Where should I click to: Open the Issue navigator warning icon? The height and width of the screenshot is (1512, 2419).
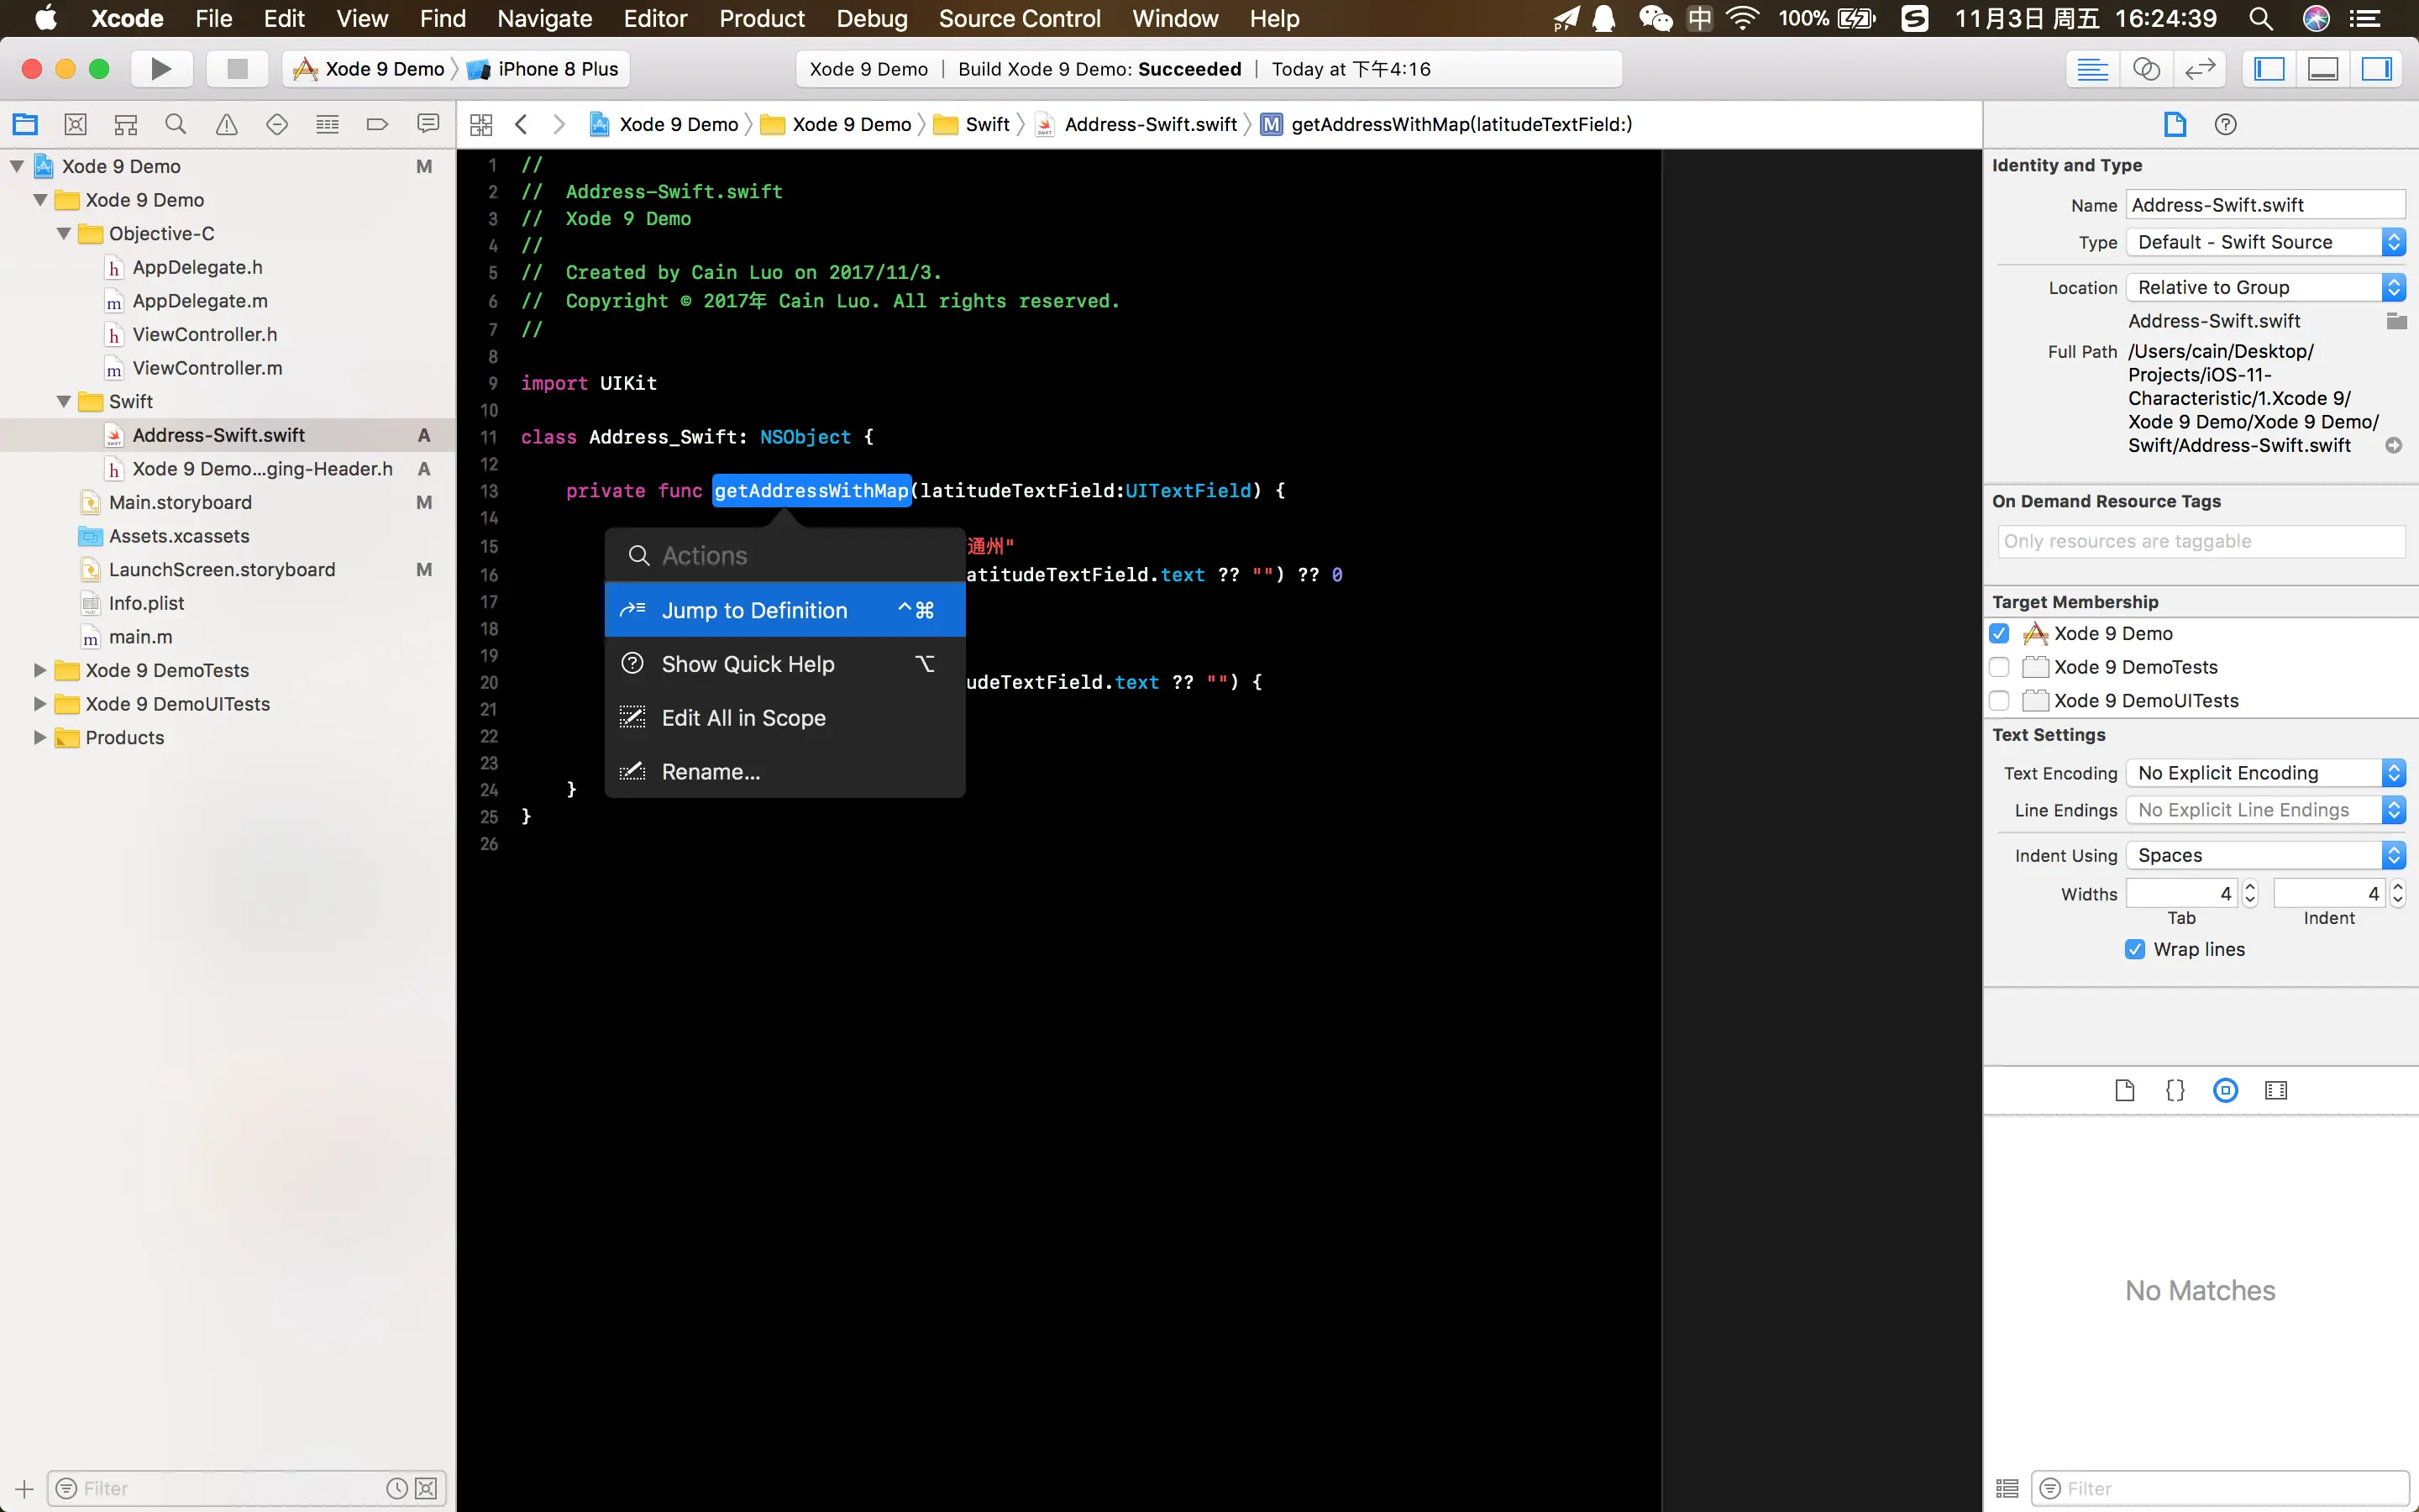click(x=227, y=124)
